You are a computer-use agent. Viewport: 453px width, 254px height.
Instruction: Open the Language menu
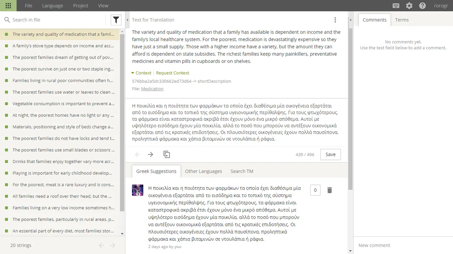point(52,6)
